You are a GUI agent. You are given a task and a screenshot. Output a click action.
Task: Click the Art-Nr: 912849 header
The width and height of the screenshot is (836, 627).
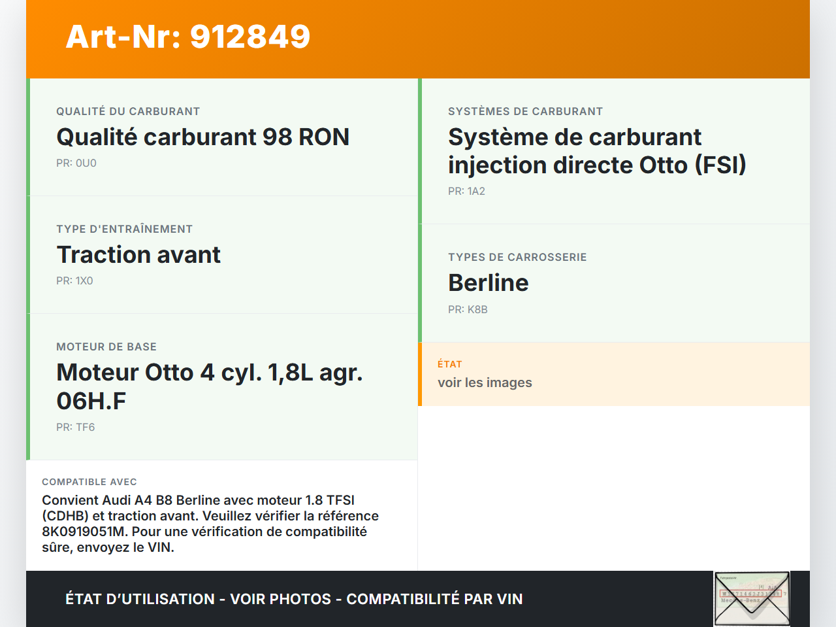coord(188,37)
